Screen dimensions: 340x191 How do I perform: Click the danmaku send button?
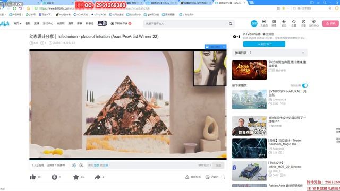click(218, 165)
